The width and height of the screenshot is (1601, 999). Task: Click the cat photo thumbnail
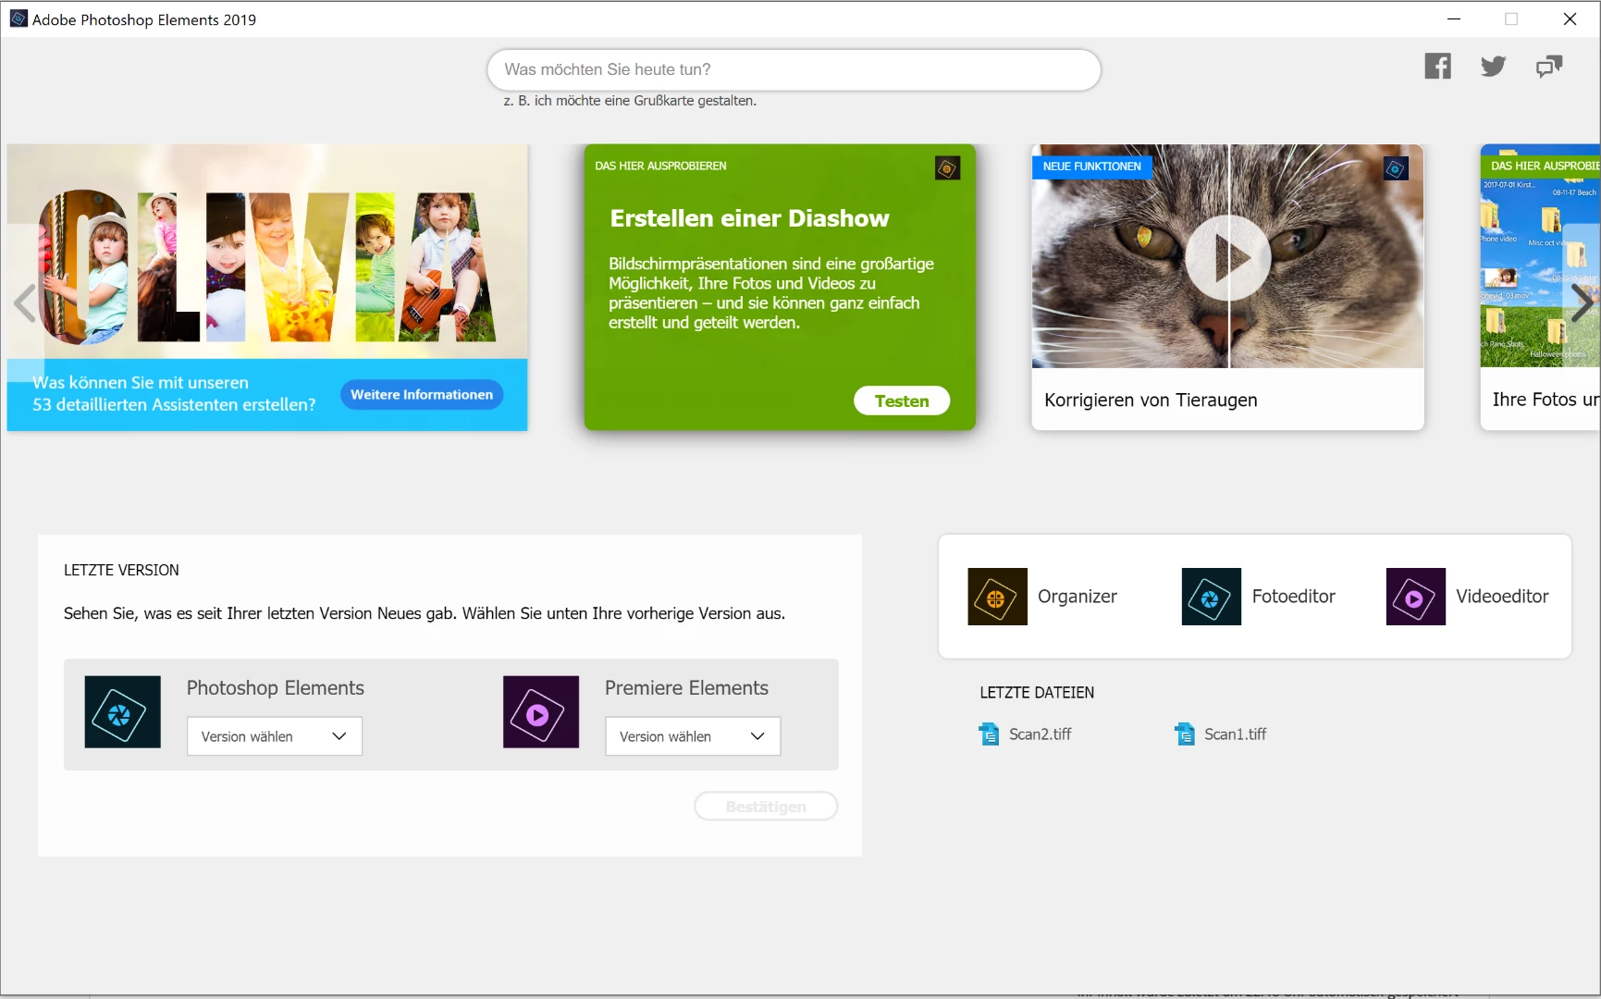click(x=1227, y=256)
